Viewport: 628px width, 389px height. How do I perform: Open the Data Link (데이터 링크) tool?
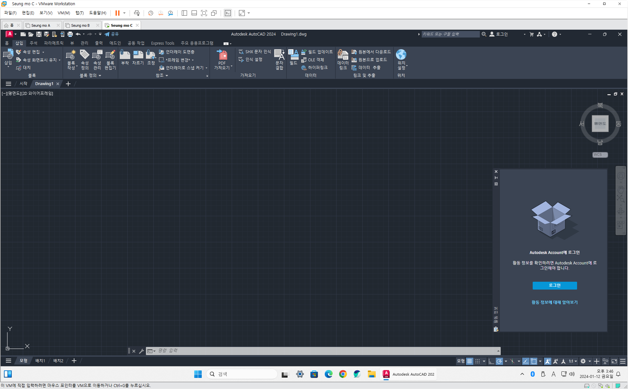(x=343, y=55)
